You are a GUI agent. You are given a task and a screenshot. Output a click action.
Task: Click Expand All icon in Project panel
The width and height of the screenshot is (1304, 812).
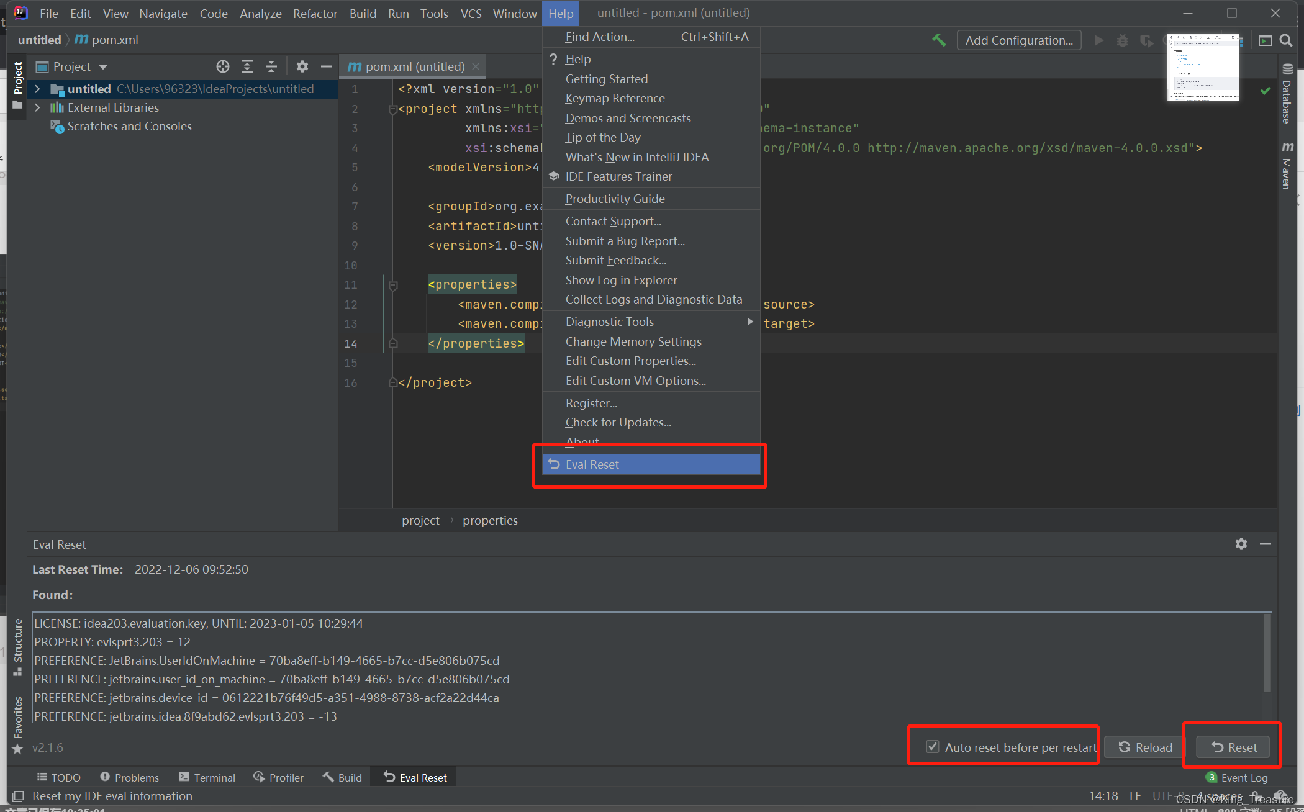click(x=247, y=66)
